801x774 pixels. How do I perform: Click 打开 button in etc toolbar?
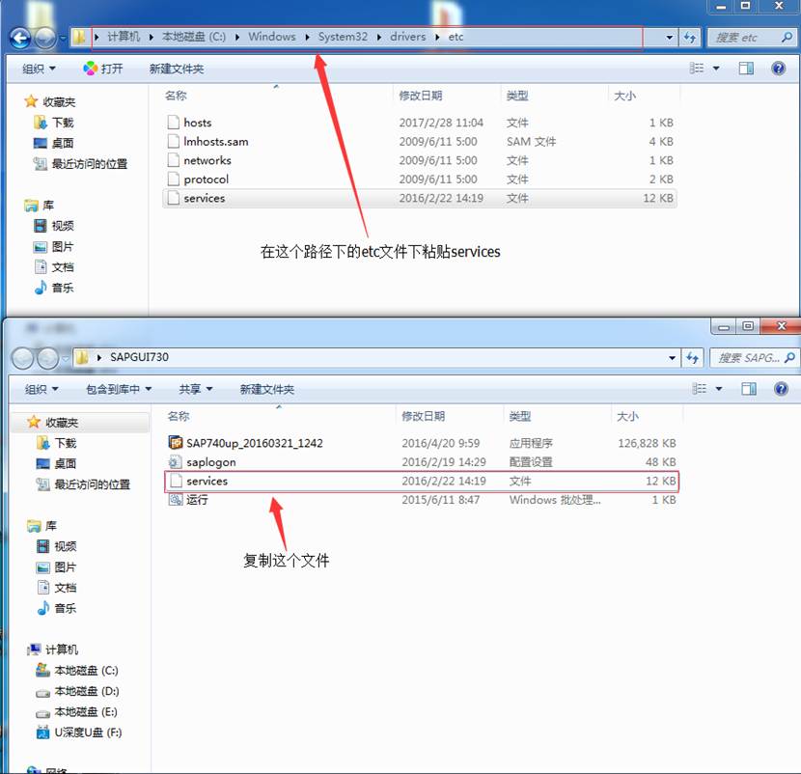click(x=103, y=69)
